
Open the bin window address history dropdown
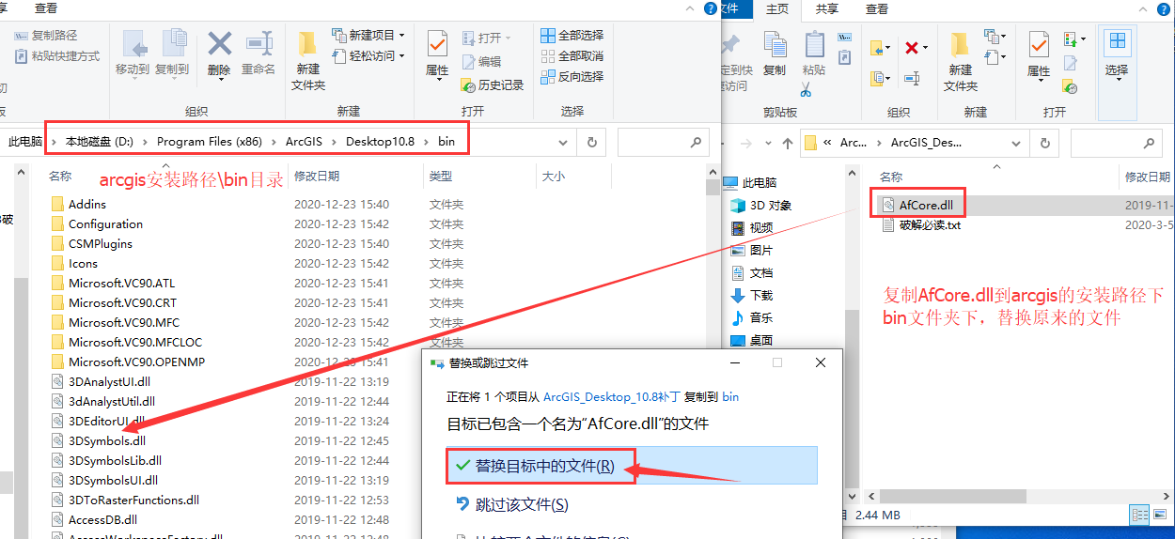point(563,143)
